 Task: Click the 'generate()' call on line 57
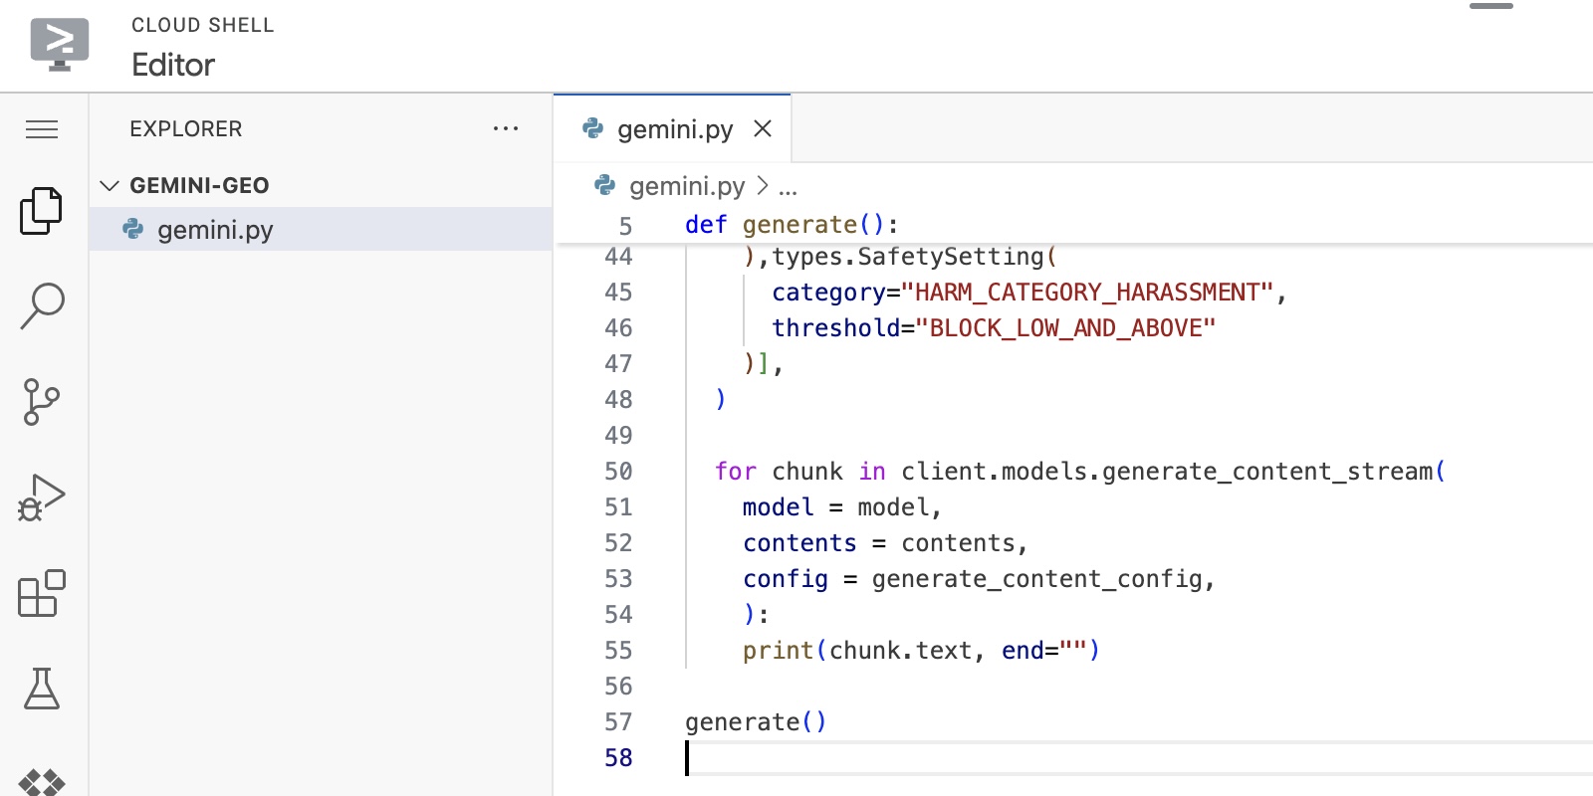click(756, 722)
